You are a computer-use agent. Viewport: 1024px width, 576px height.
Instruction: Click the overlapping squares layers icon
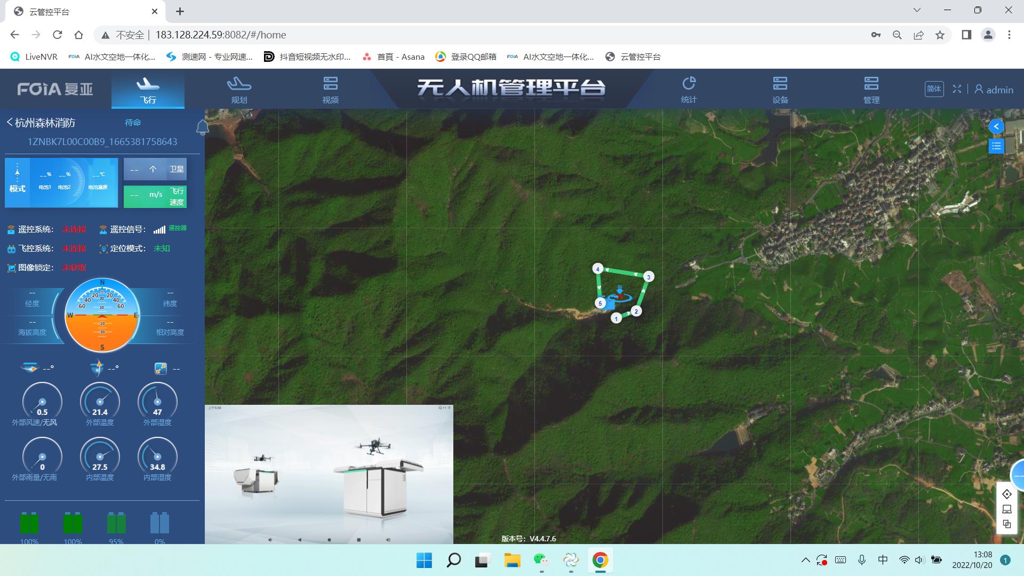click(1006, 524)
